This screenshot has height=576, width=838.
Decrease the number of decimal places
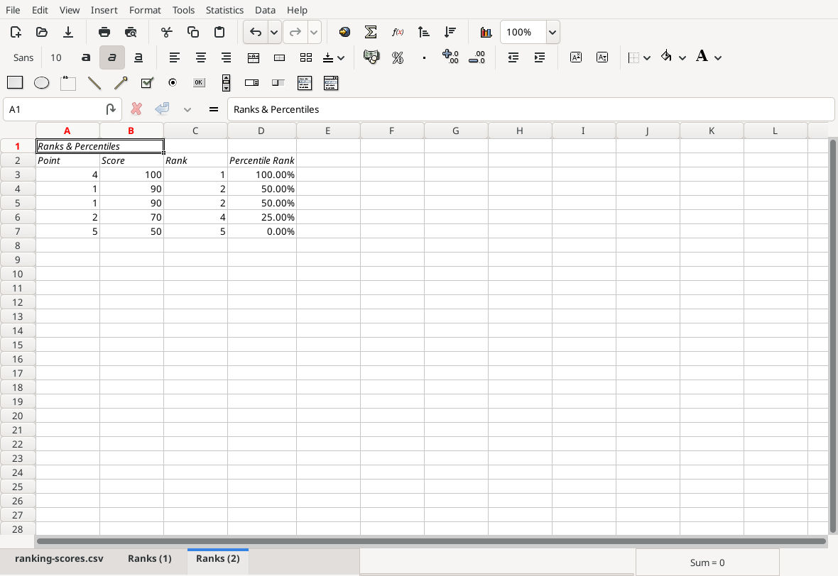477,57
